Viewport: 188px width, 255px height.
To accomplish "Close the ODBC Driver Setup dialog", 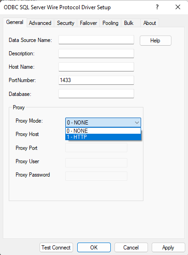I will coord(178,7).
